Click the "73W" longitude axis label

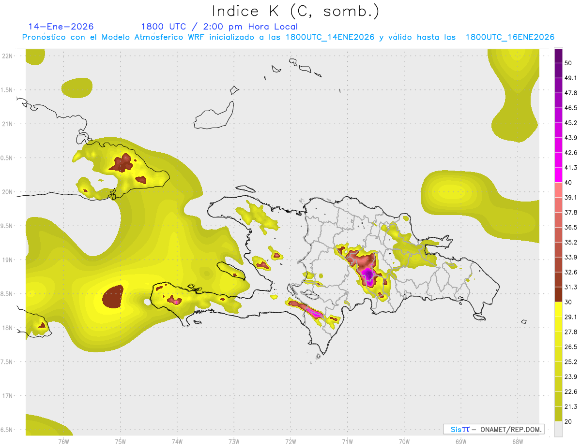[234, 441]
